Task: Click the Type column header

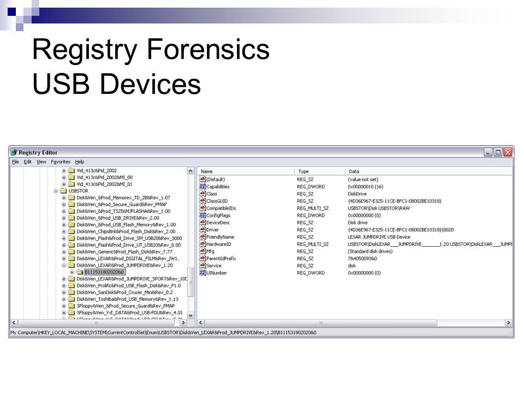Action: (x=319, y=171)
